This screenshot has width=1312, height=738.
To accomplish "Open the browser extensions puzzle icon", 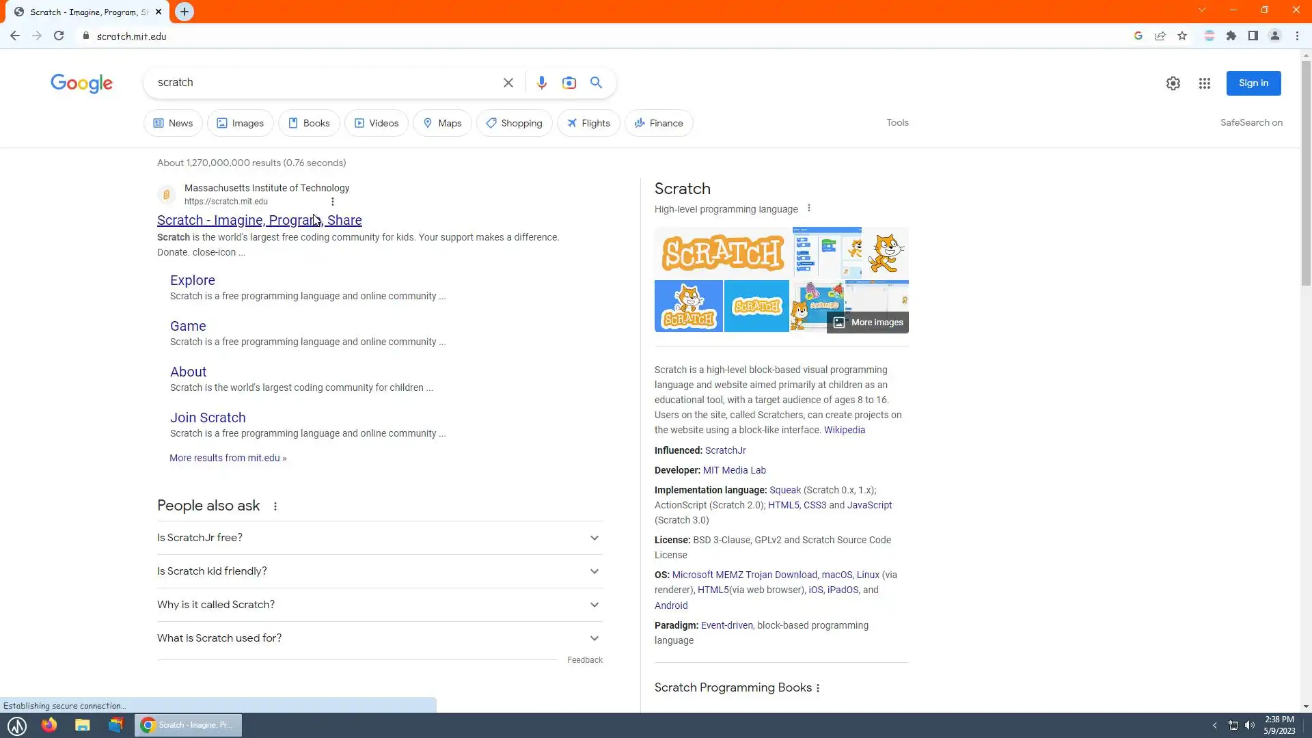I will tap(1231, 36).
